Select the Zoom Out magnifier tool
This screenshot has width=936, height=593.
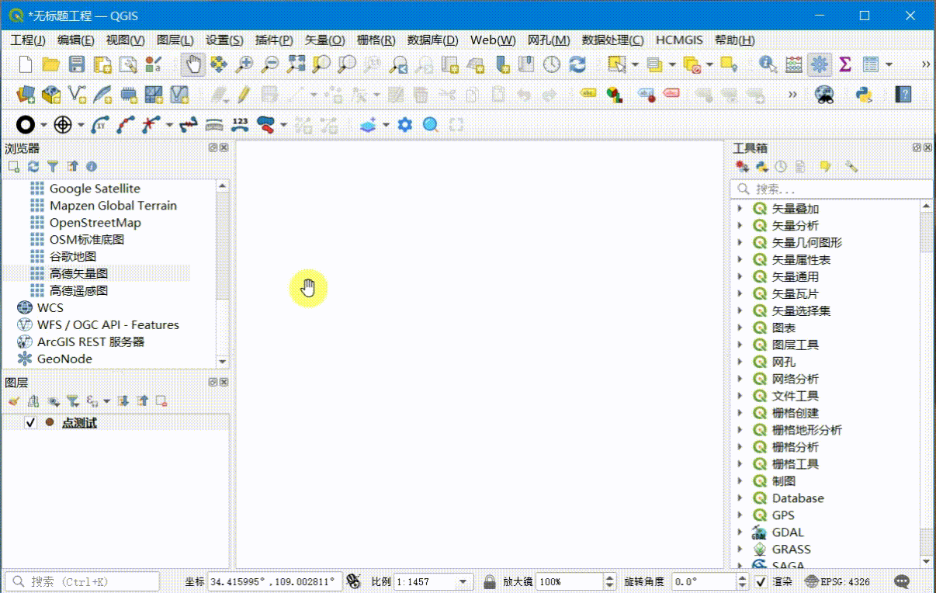pyautogui.click(x=270, y=64)
